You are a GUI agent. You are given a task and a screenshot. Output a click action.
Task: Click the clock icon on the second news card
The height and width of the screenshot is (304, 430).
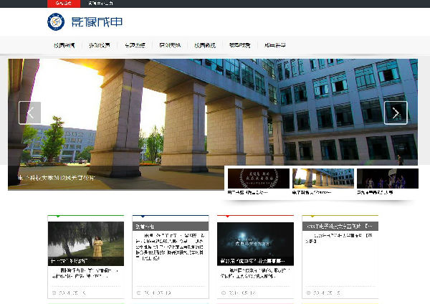click(138, 293)
